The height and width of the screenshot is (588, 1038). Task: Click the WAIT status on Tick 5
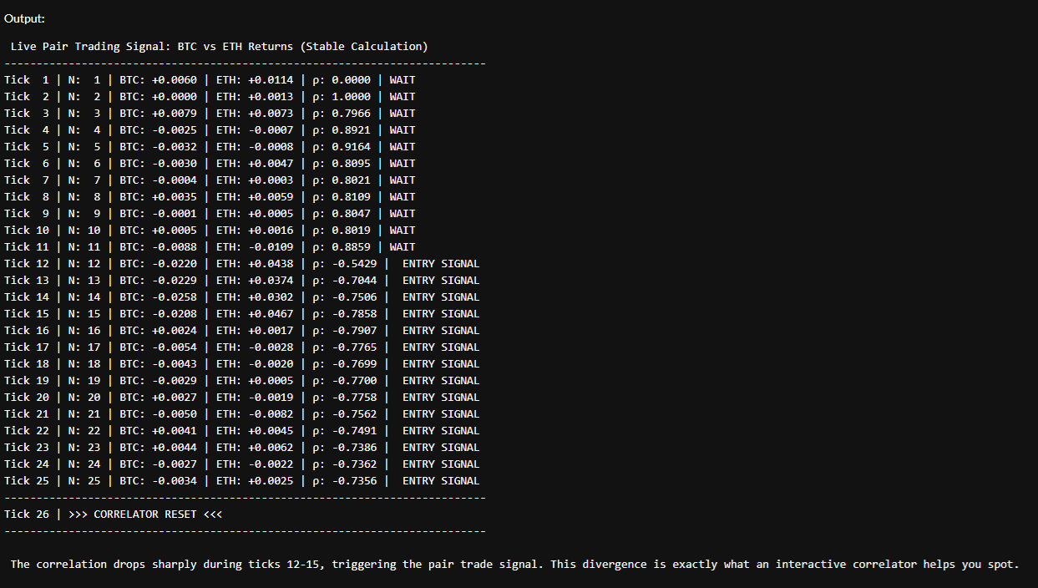[x=402, y=147]
